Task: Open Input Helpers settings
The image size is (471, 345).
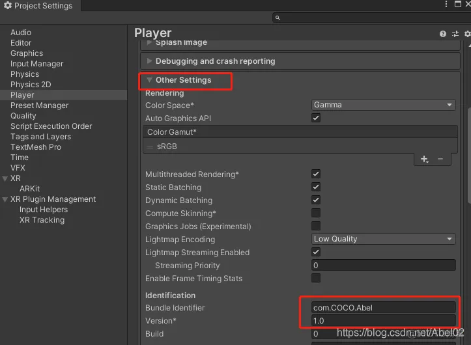Action: click(44, 210)
